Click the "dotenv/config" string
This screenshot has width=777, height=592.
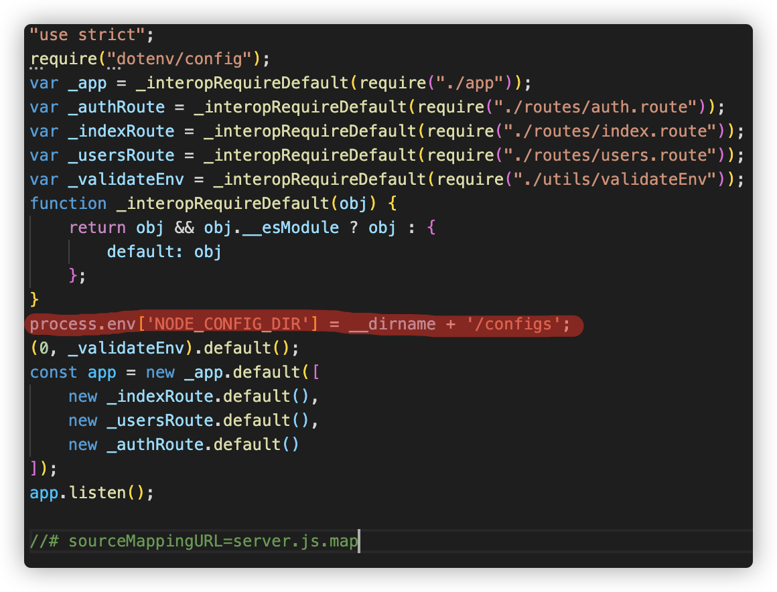pos(181,59)
